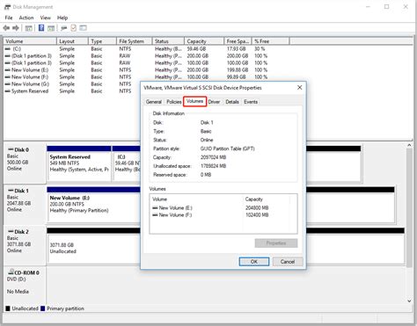Viewport: 417px width, 326px height.
Task: Click the New Volume (G:) list icon
Action: 8,84
